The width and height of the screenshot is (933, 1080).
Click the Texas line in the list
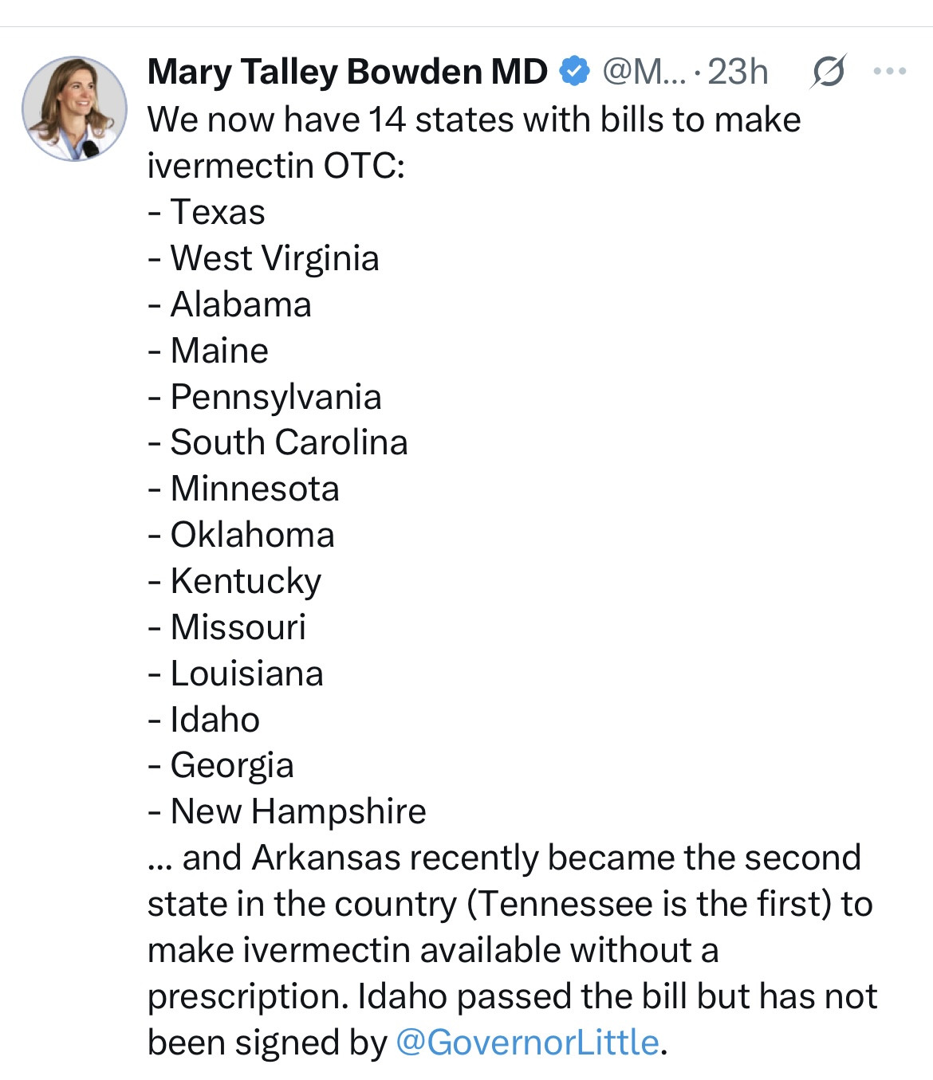(217, 212)
